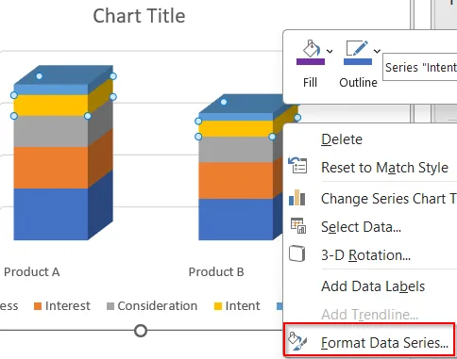The height and width of the screenshot is (359, 457).
Task: Select the Product B axis label
Action: click(x=216, y=272)
